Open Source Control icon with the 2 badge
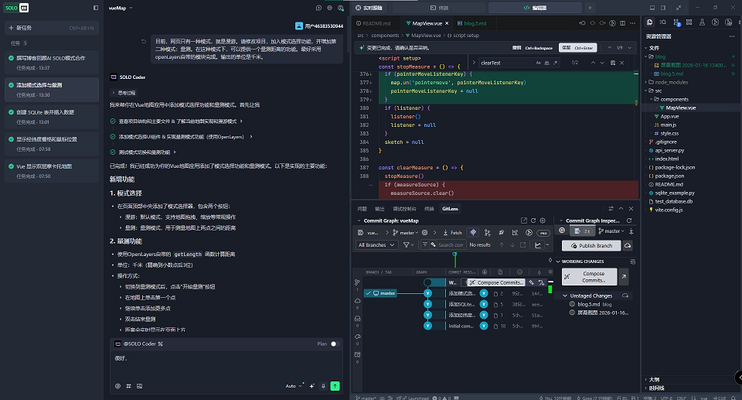The height and width of the screenshot is (400, 742). pyautogui.click(x=676, y=22)
